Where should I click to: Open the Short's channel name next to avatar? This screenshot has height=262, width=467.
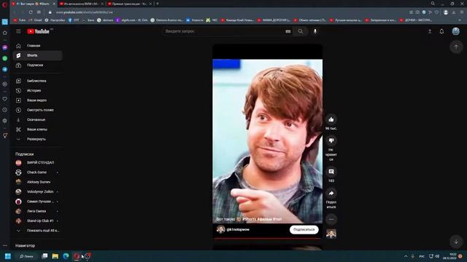pyautogui.click(x=238, y=230)
